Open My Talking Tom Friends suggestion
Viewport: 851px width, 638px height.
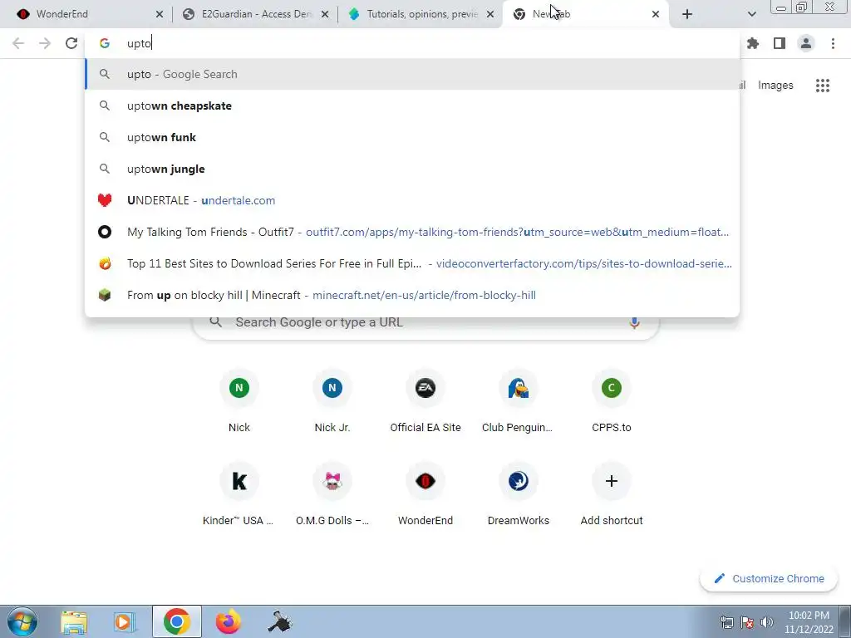(412, 232)
